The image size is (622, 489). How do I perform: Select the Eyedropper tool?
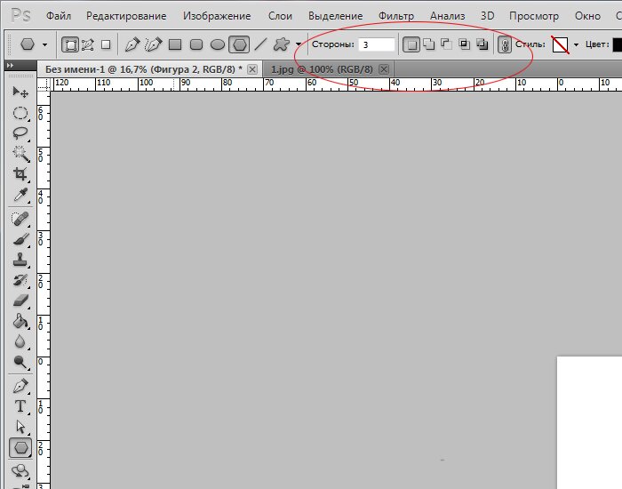point(20,195)
